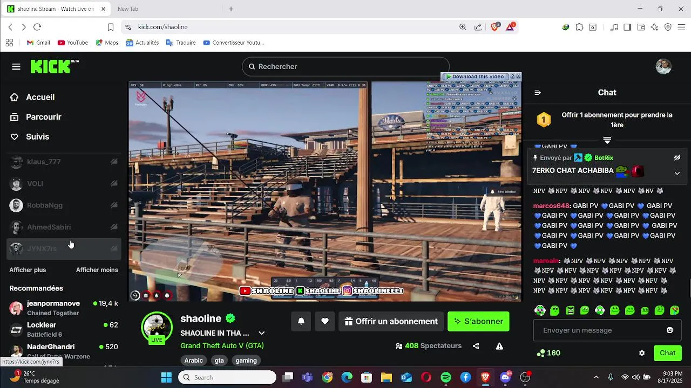Open Gmail bookmark
This screenshot has width=691, height=388.
tap(38, 43)
